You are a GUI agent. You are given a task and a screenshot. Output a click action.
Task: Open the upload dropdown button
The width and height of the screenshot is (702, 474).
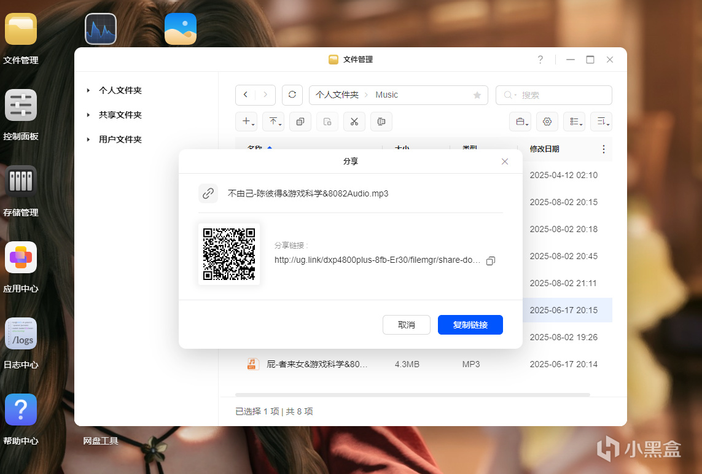273,122
